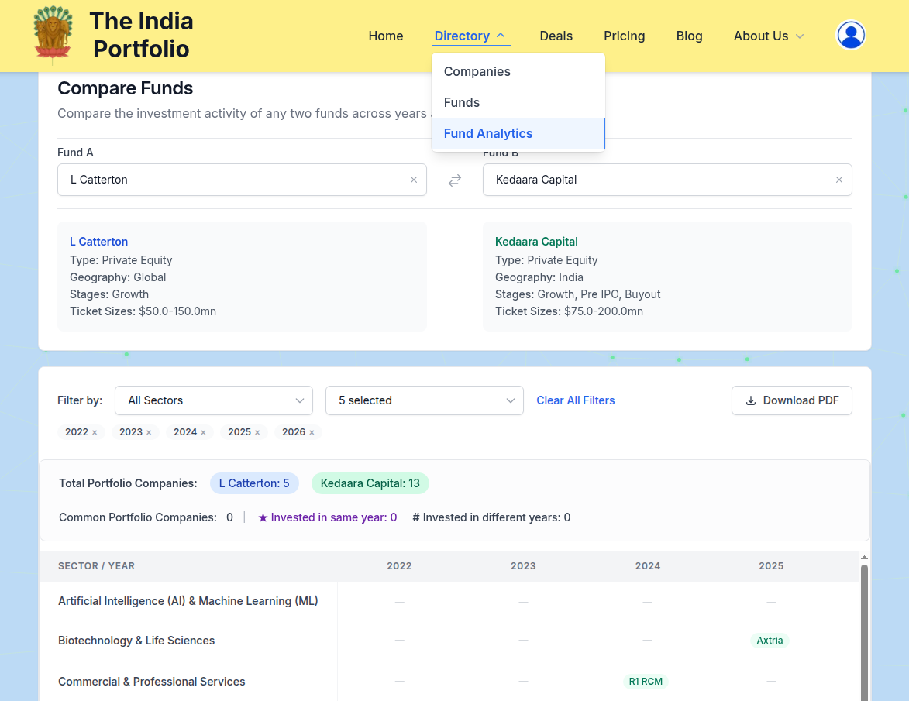Remove the 2026 year filter chip

click(x=312, y=433)
